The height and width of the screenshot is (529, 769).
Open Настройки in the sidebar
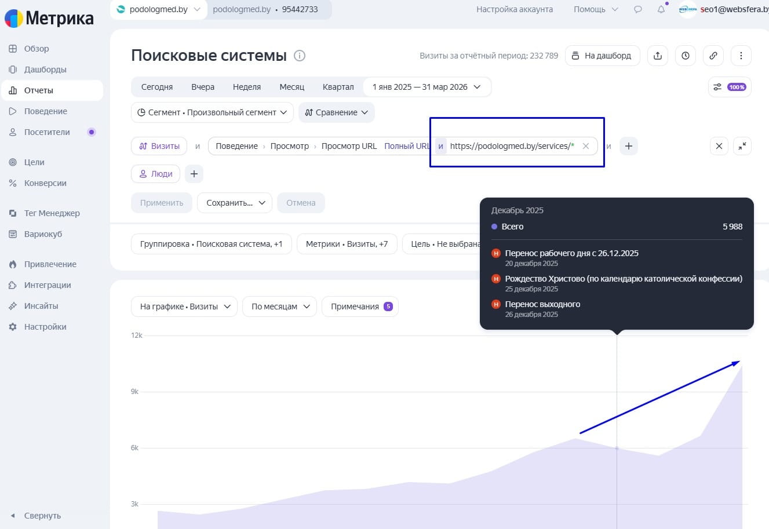point(45,327)
